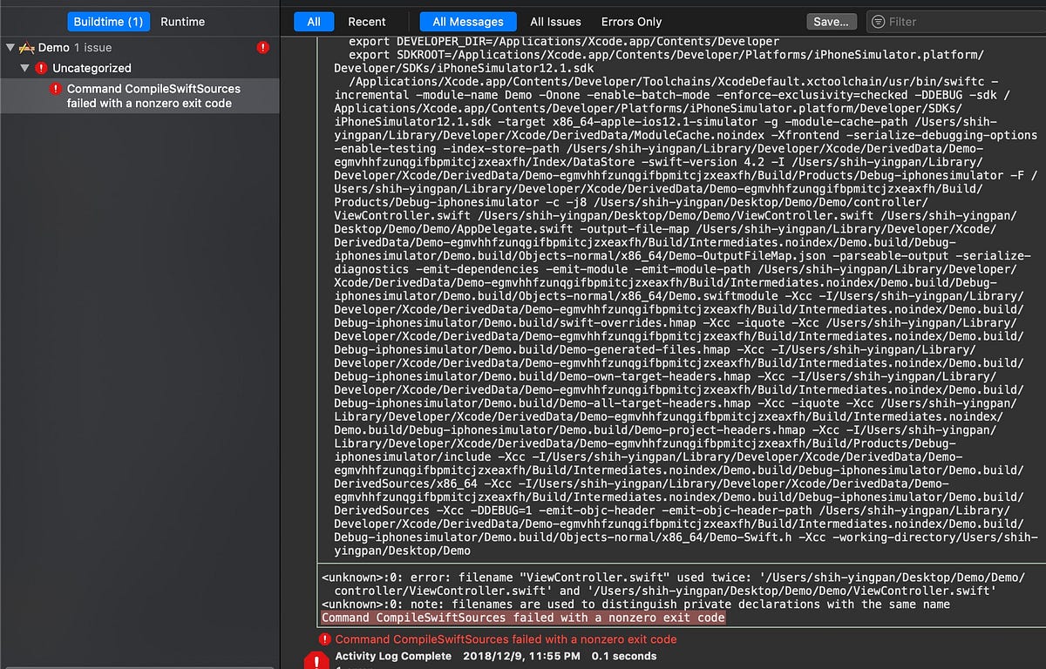Viewport: 1046px width, 669px height.
Task: Toggle the Recent messages filter
Action: click(x=368, y=21)
